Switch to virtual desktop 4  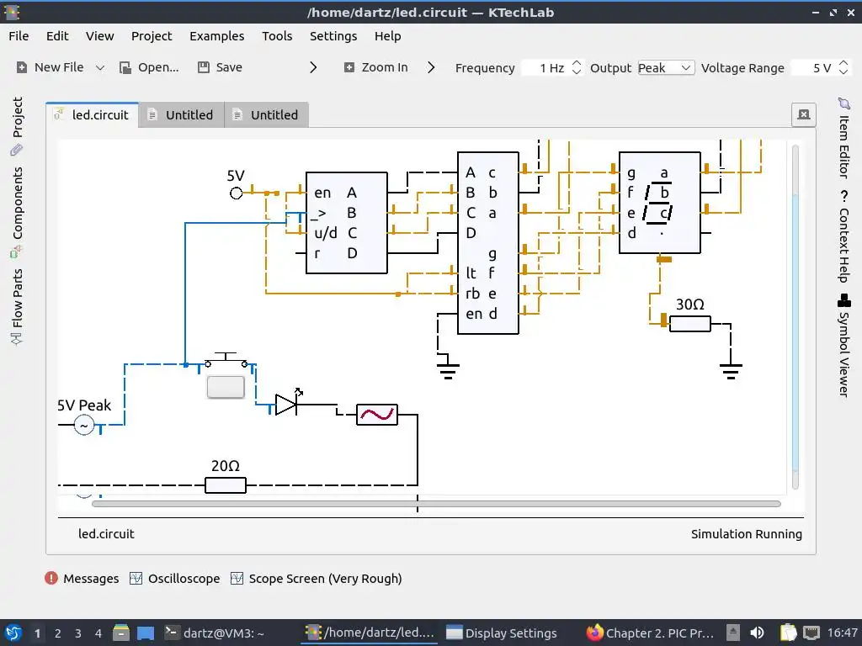point(98,633)
